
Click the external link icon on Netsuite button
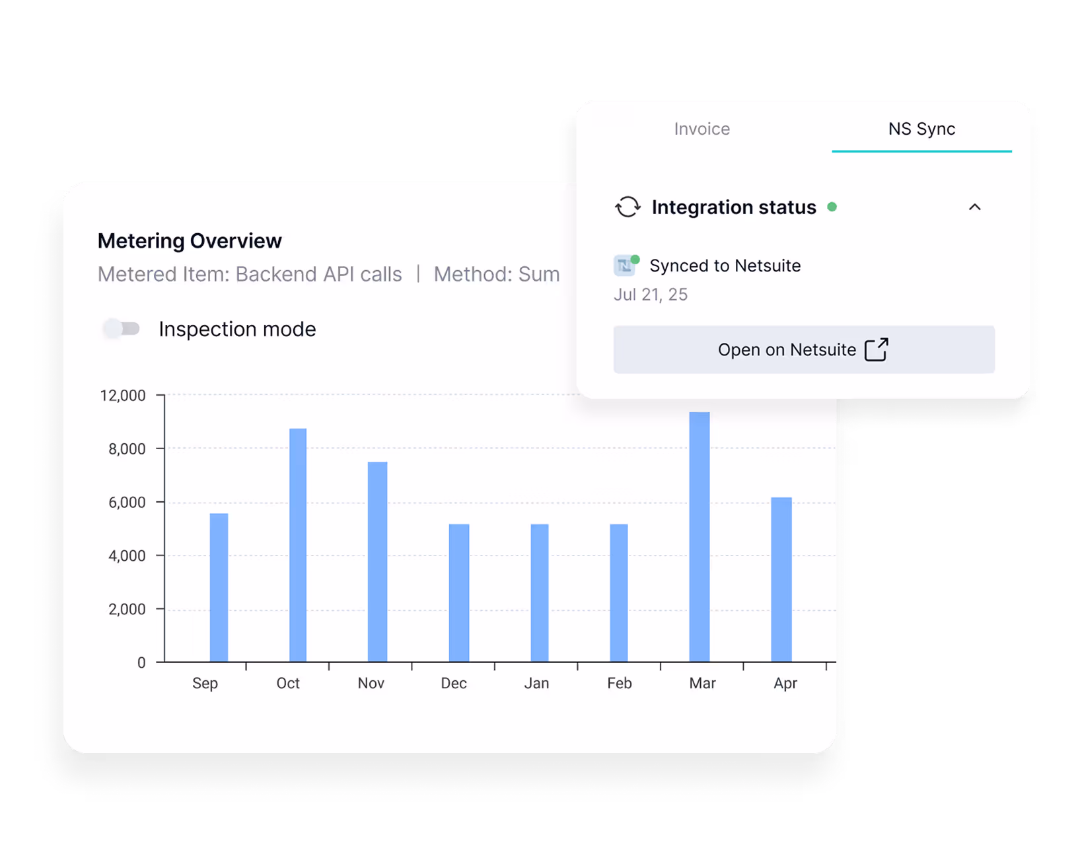[x=876, y=349]
